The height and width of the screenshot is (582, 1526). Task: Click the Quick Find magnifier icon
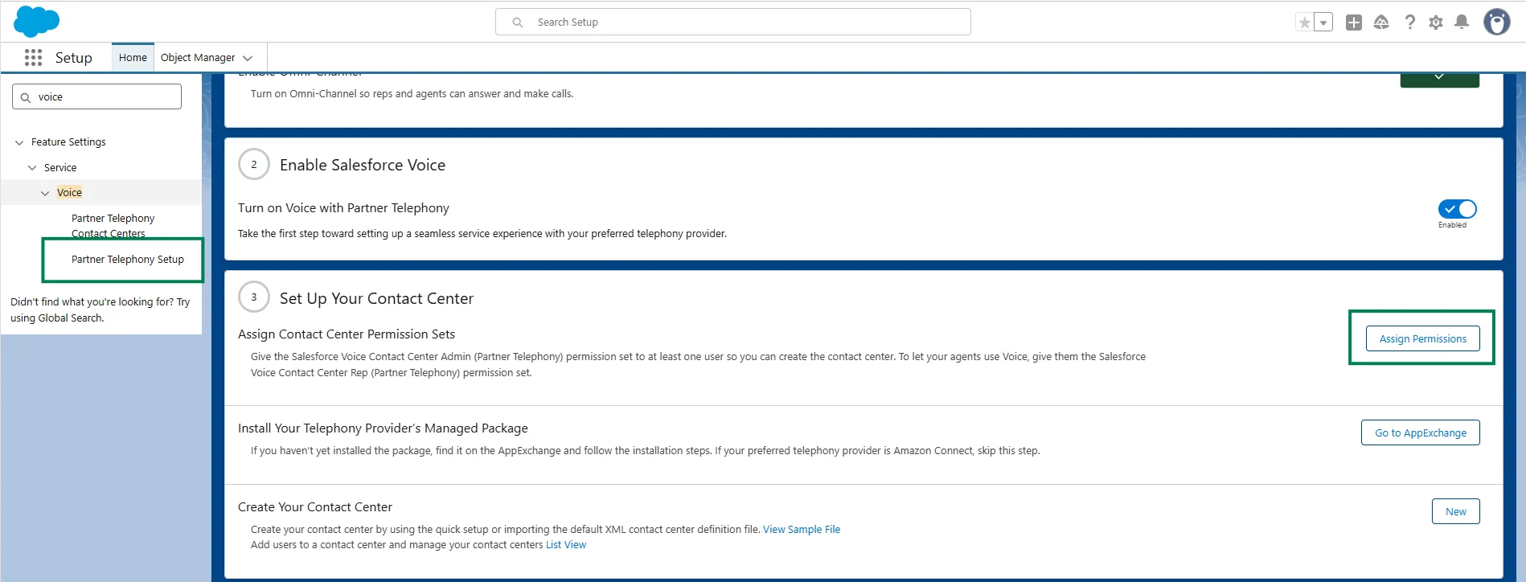point(26,97)
